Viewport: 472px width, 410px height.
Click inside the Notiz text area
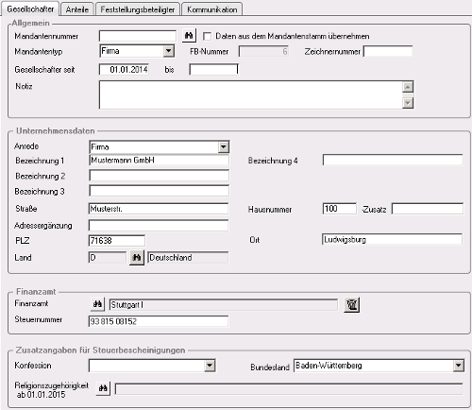click(251, 94)
